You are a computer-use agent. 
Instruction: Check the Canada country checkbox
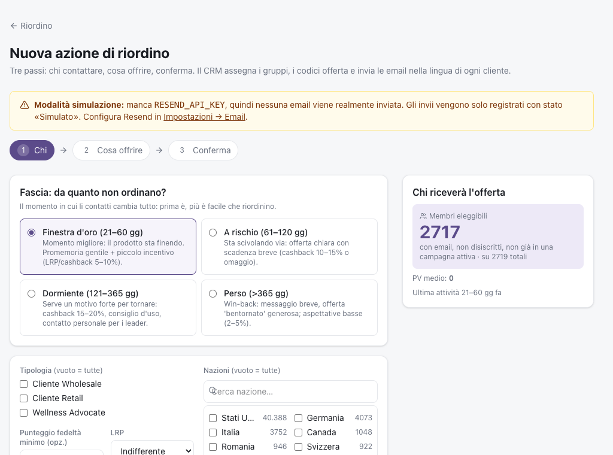[298, 432]
